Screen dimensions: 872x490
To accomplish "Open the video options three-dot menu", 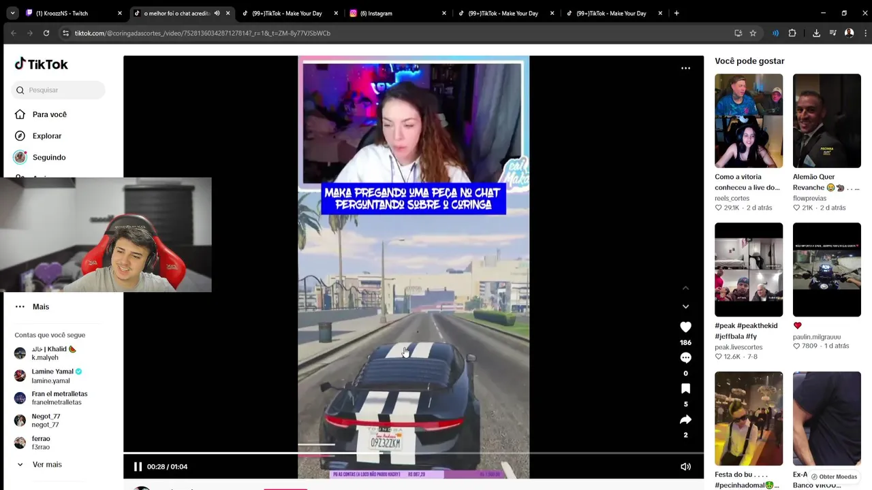I will (x=685, y=68).
